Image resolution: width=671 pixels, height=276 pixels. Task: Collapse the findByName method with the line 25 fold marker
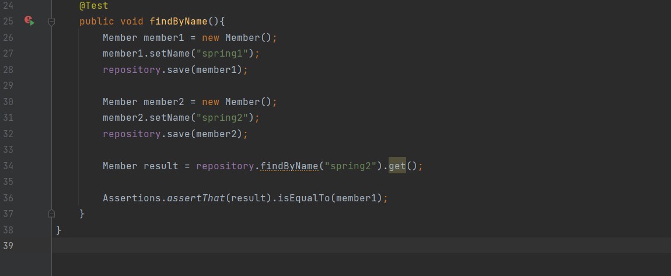(x=51, y=22)
